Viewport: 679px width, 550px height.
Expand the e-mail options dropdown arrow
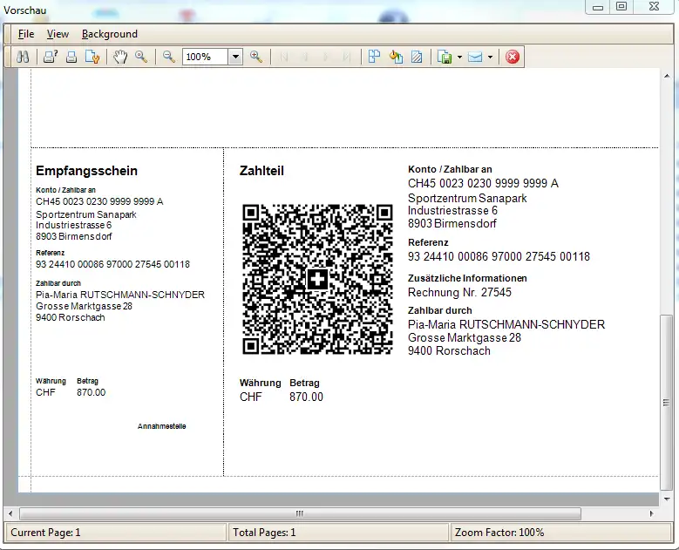pyautogui.click(x=490, y=57)
